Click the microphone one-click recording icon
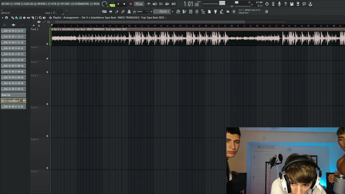Viewport: 345px width, 194px height. click(x=279, y=4)
